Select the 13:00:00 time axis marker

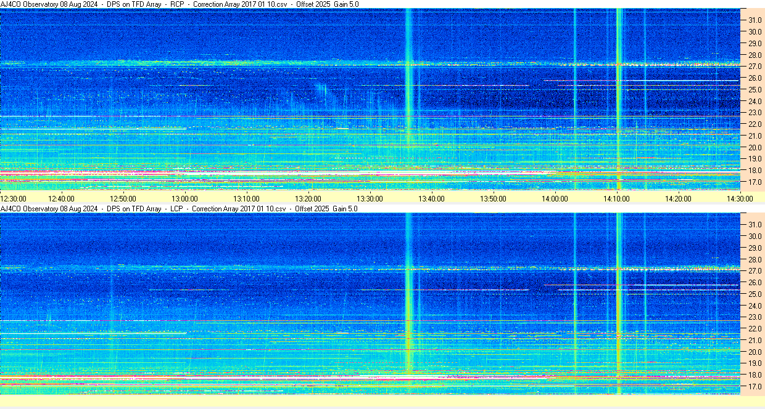click(184, 198)
